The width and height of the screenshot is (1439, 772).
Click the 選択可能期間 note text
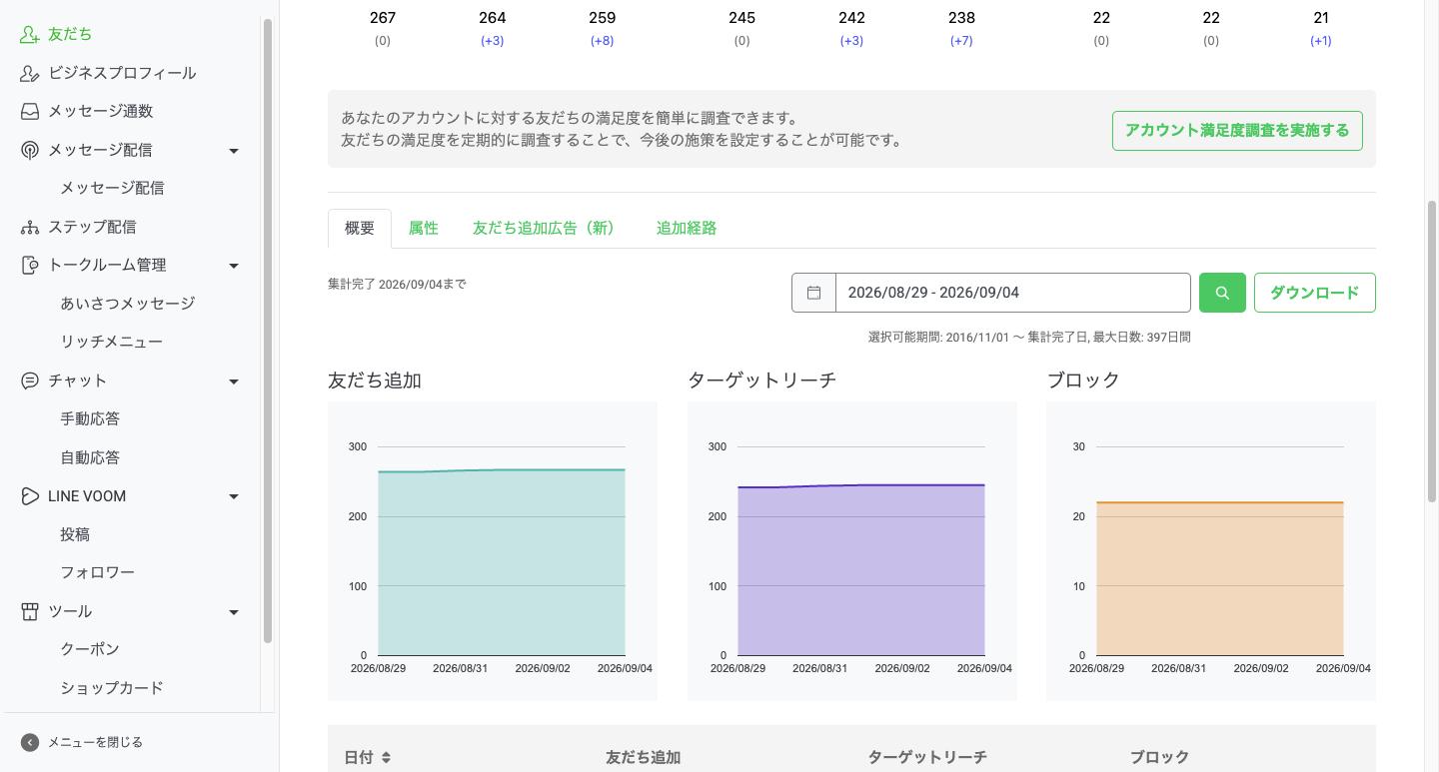[1029, 338]
